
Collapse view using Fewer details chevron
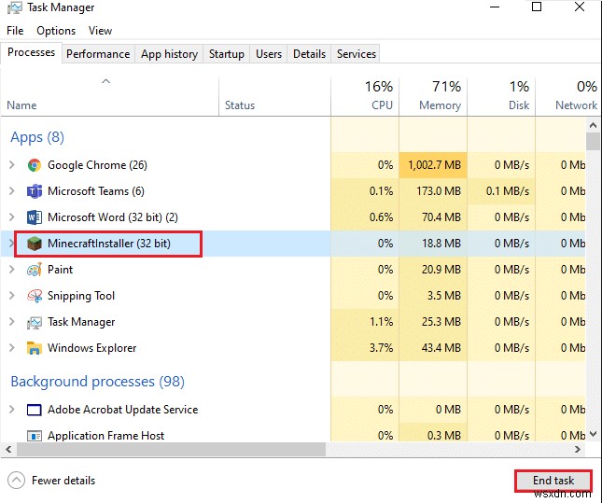16,481
